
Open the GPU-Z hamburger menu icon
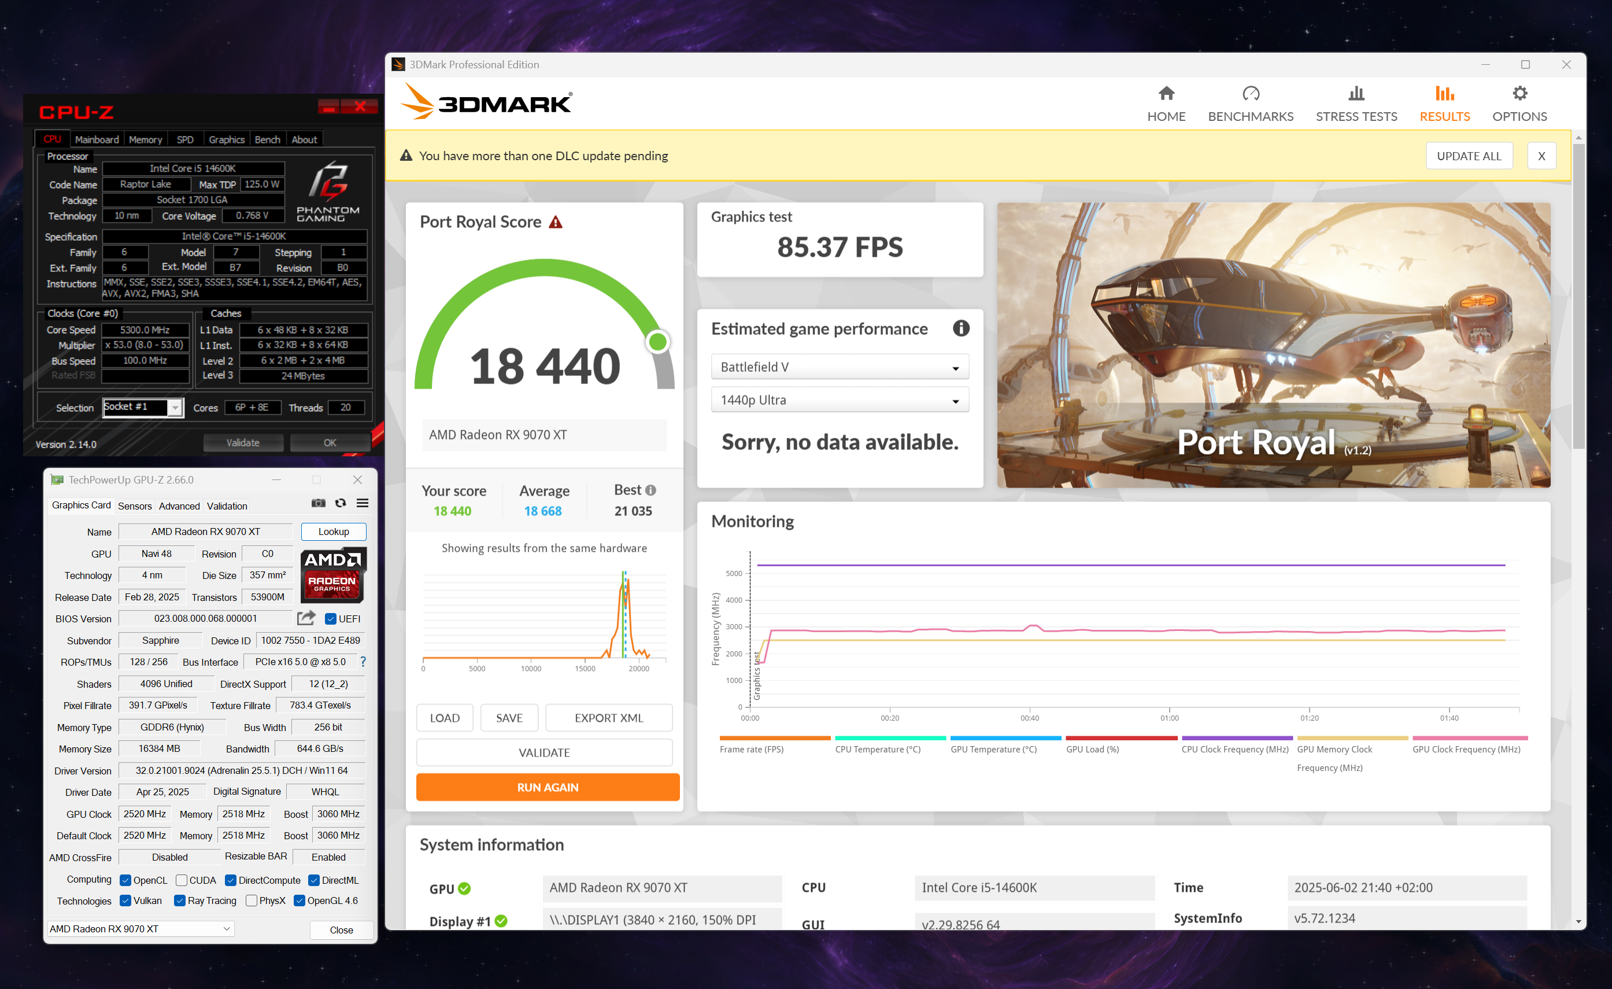click(363, 503)
